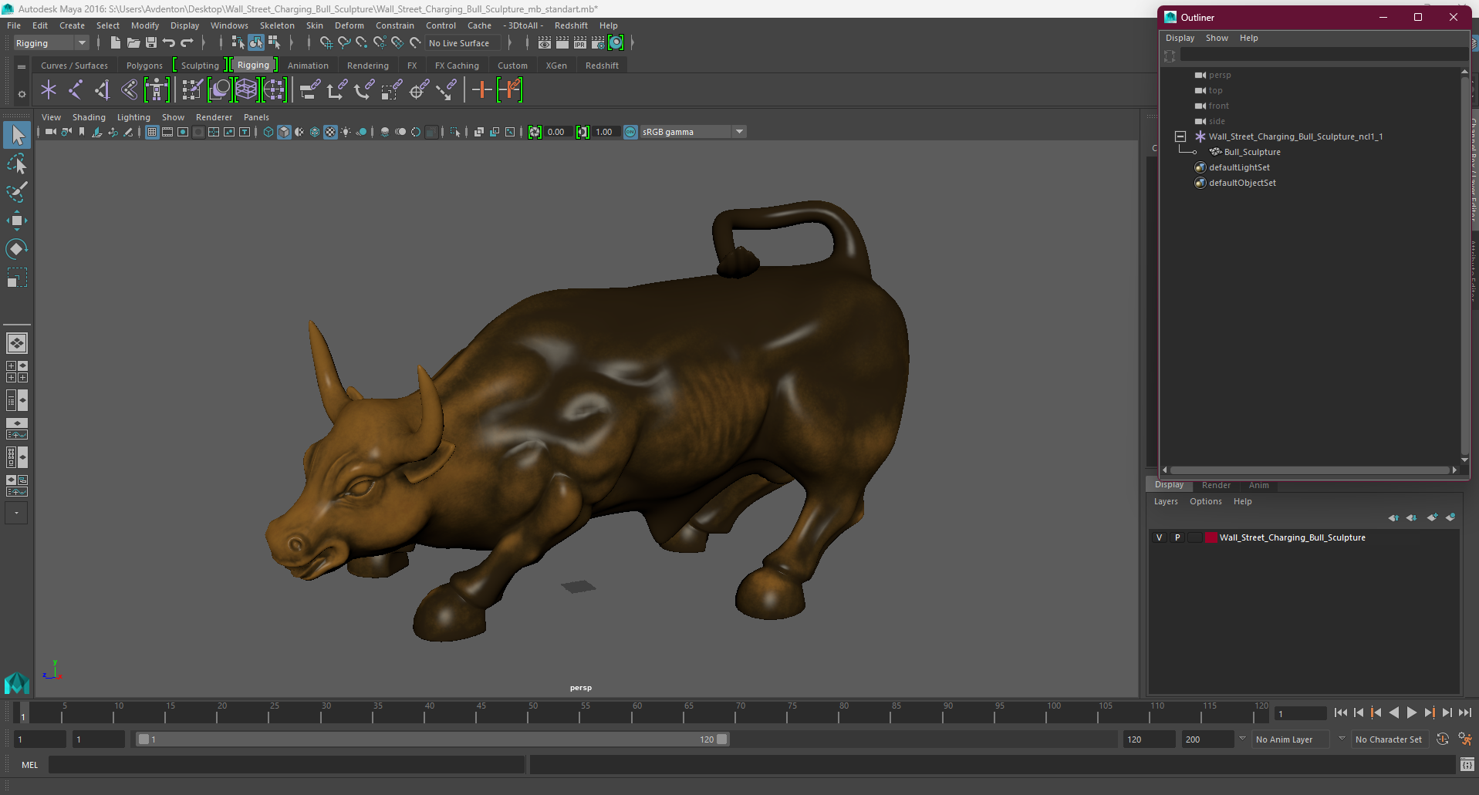Viewport: 1479px width, 795px height.
Task: Open the shelf options gear menu
Action: click(22, 94)
